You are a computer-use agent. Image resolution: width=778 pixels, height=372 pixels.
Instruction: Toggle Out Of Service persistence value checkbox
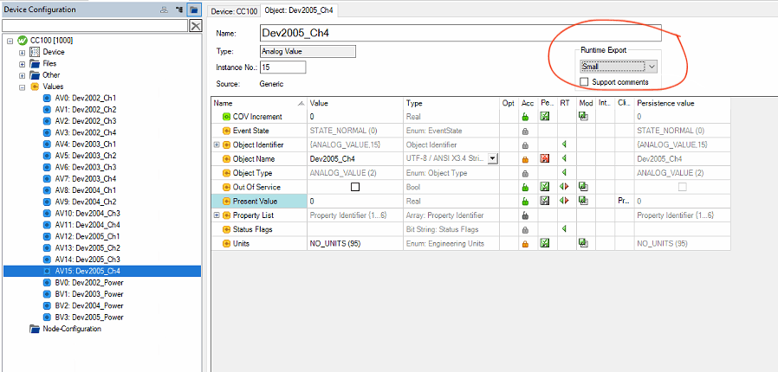(x=683, y=187)
